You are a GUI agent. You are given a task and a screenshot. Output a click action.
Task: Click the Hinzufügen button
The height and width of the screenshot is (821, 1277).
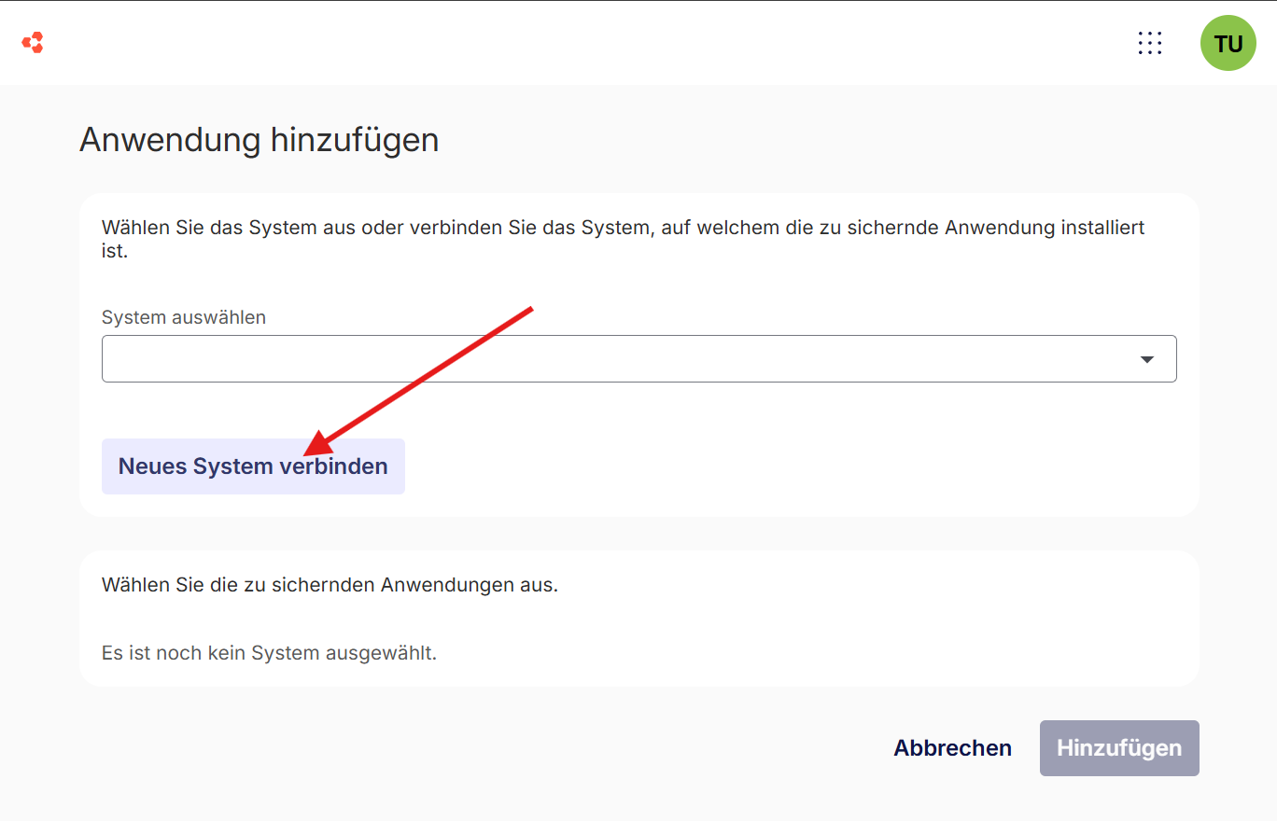pos(1119,748)
